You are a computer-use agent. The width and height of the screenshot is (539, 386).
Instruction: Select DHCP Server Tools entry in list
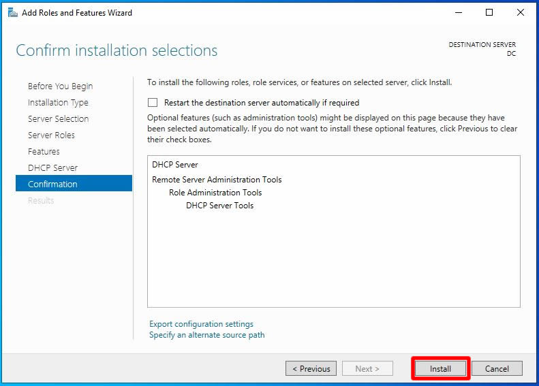click(x=219, y=206)
